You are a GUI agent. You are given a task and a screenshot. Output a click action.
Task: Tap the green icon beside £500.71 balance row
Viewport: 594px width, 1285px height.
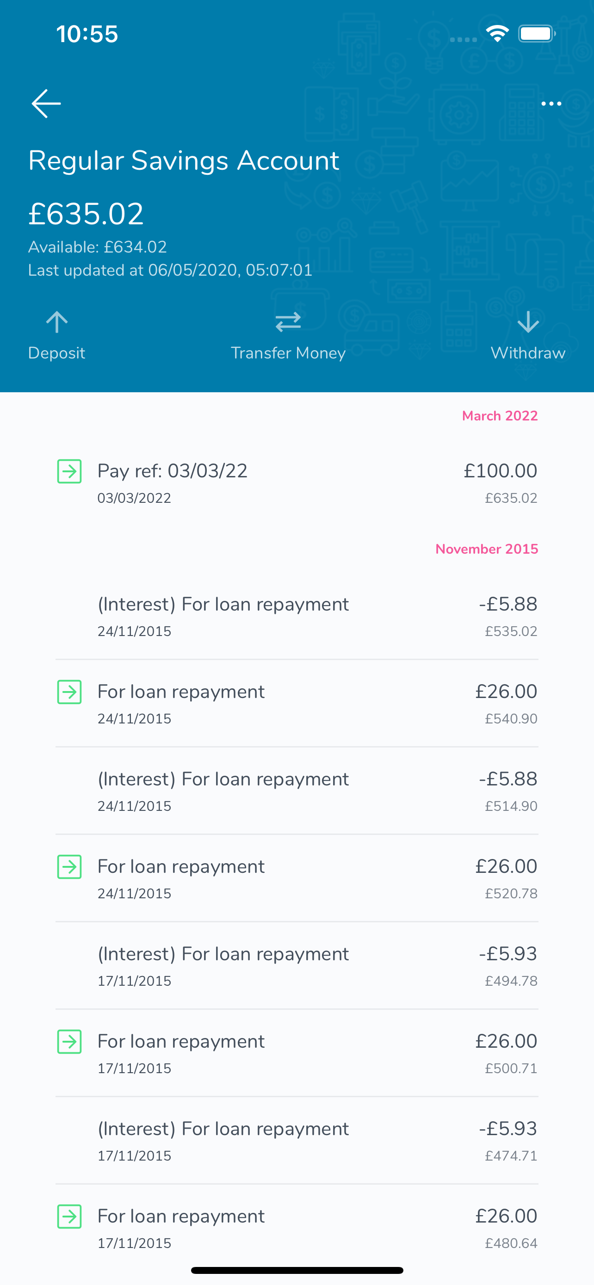coord(69,1042)
